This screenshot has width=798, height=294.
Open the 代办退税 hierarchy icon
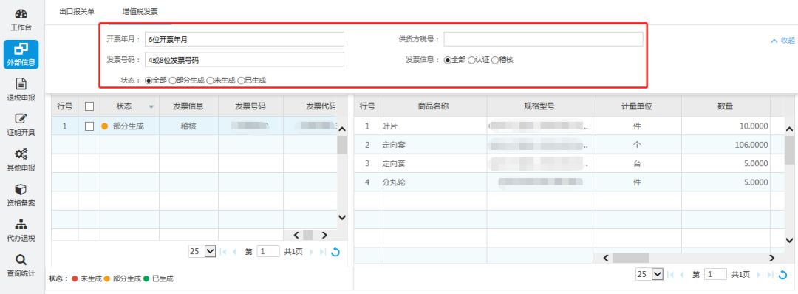coord(21,225)
